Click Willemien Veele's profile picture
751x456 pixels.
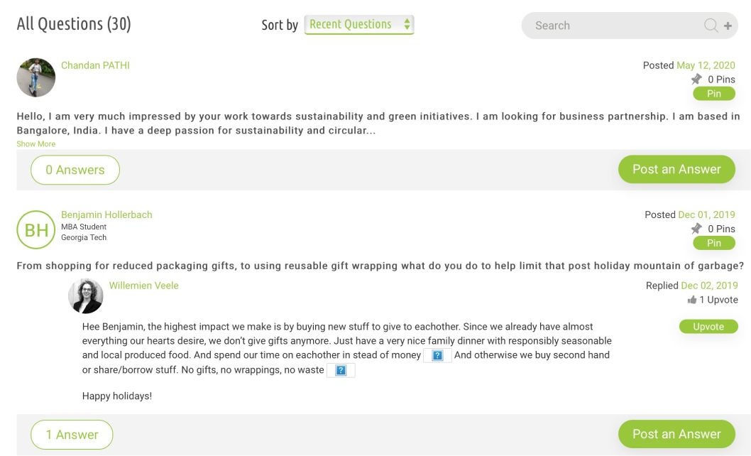coord(86,295)
